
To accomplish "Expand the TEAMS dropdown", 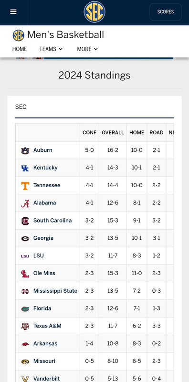I will click(x=51, y=49).
